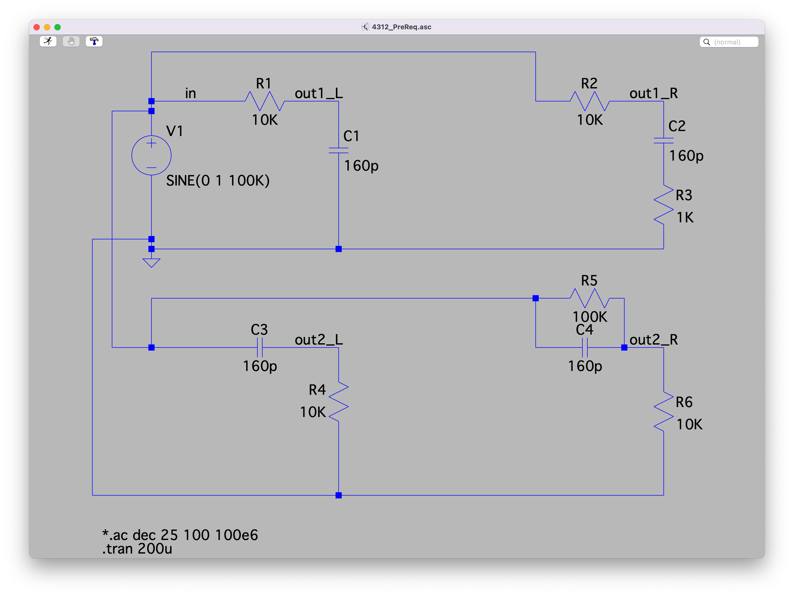The height and width of the screenshot is (597, 794).
Task: Click the 4312_PreReq.asc window title
Action: [x=401, y=27]
